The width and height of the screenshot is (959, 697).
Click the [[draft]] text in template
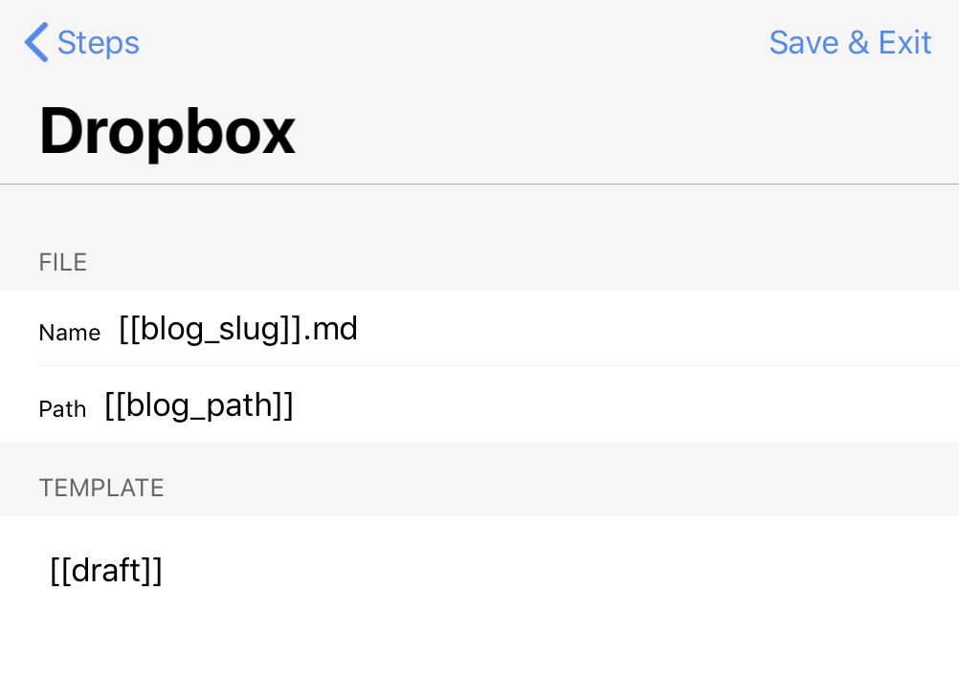click(106, 571)
